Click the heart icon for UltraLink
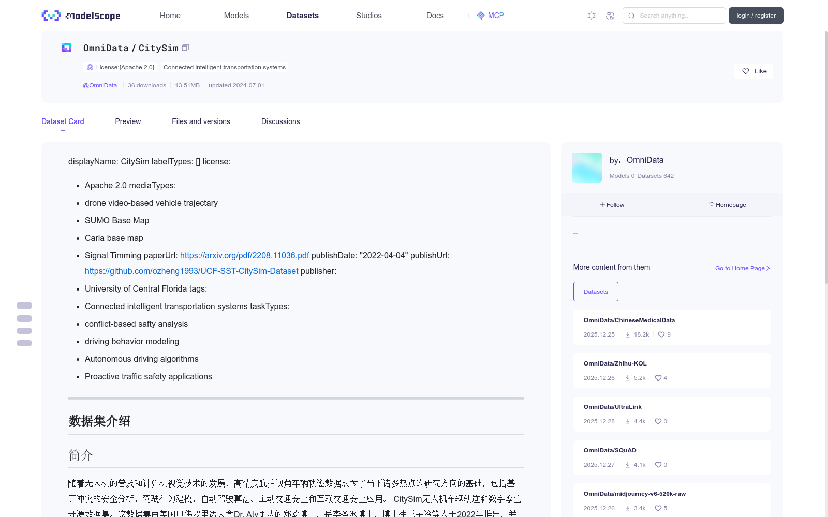This screenshot has width=828, height=517. (x=658, y=421)
